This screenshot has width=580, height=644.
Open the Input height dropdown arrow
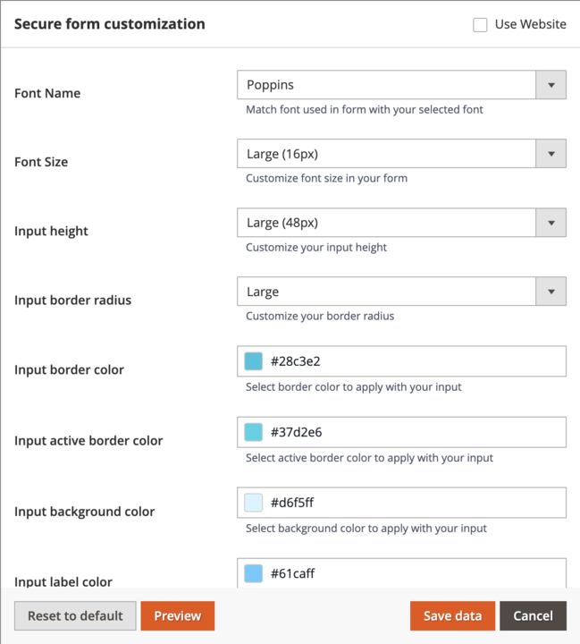(551, 223)
